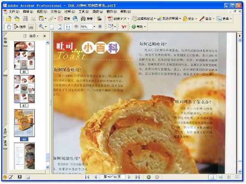Image resolution: width=246 pixels, height=184 pixels.
Task: Choose the 选择 text select tool
Action: [20, 27]
